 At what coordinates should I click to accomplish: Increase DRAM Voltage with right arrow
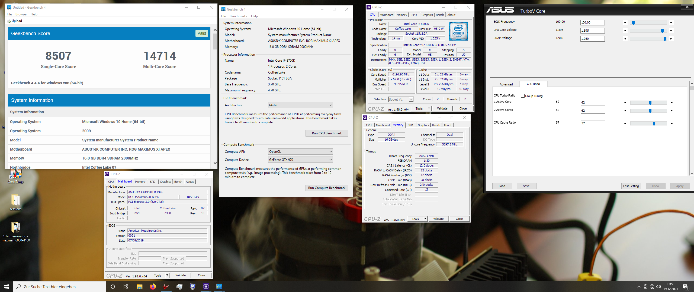[x=671, y=39]
